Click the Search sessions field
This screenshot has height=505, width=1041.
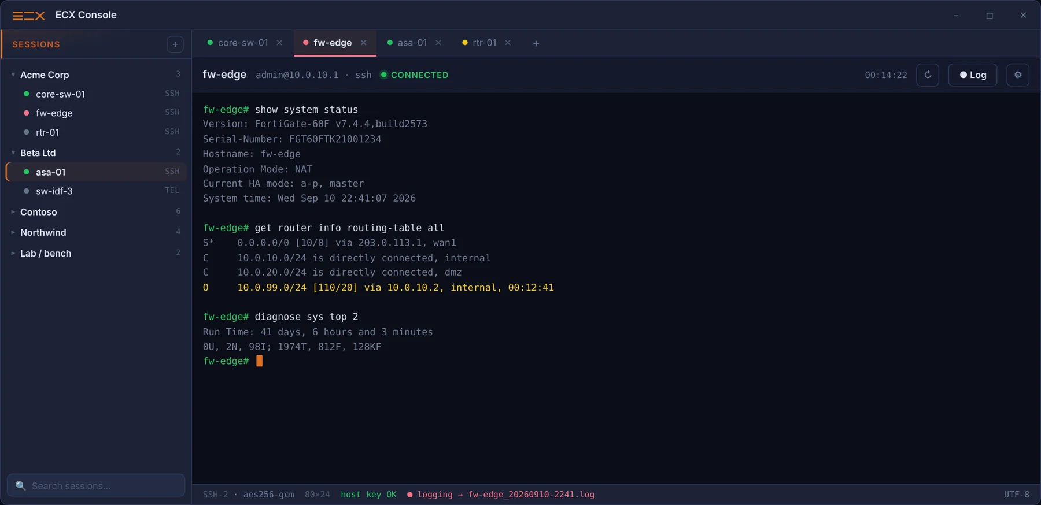coord(96,485)
